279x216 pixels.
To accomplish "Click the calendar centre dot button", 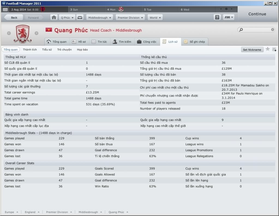I will point(226,9).
